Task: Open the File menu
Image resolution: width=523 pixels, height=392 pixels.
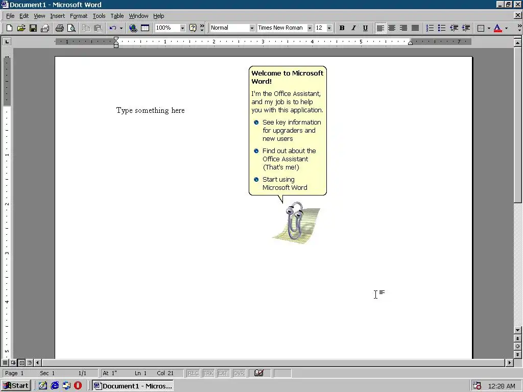Action: pyautogui.click(x=10, y=16)
